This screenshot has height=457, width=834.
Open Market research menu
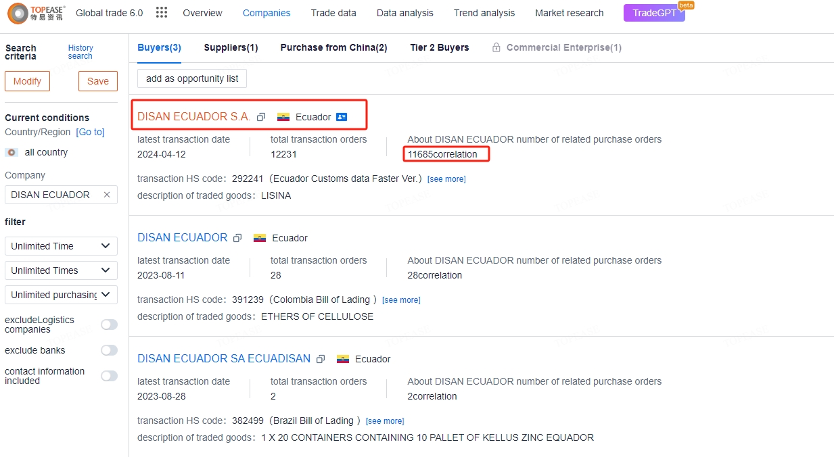pos(570,13)
